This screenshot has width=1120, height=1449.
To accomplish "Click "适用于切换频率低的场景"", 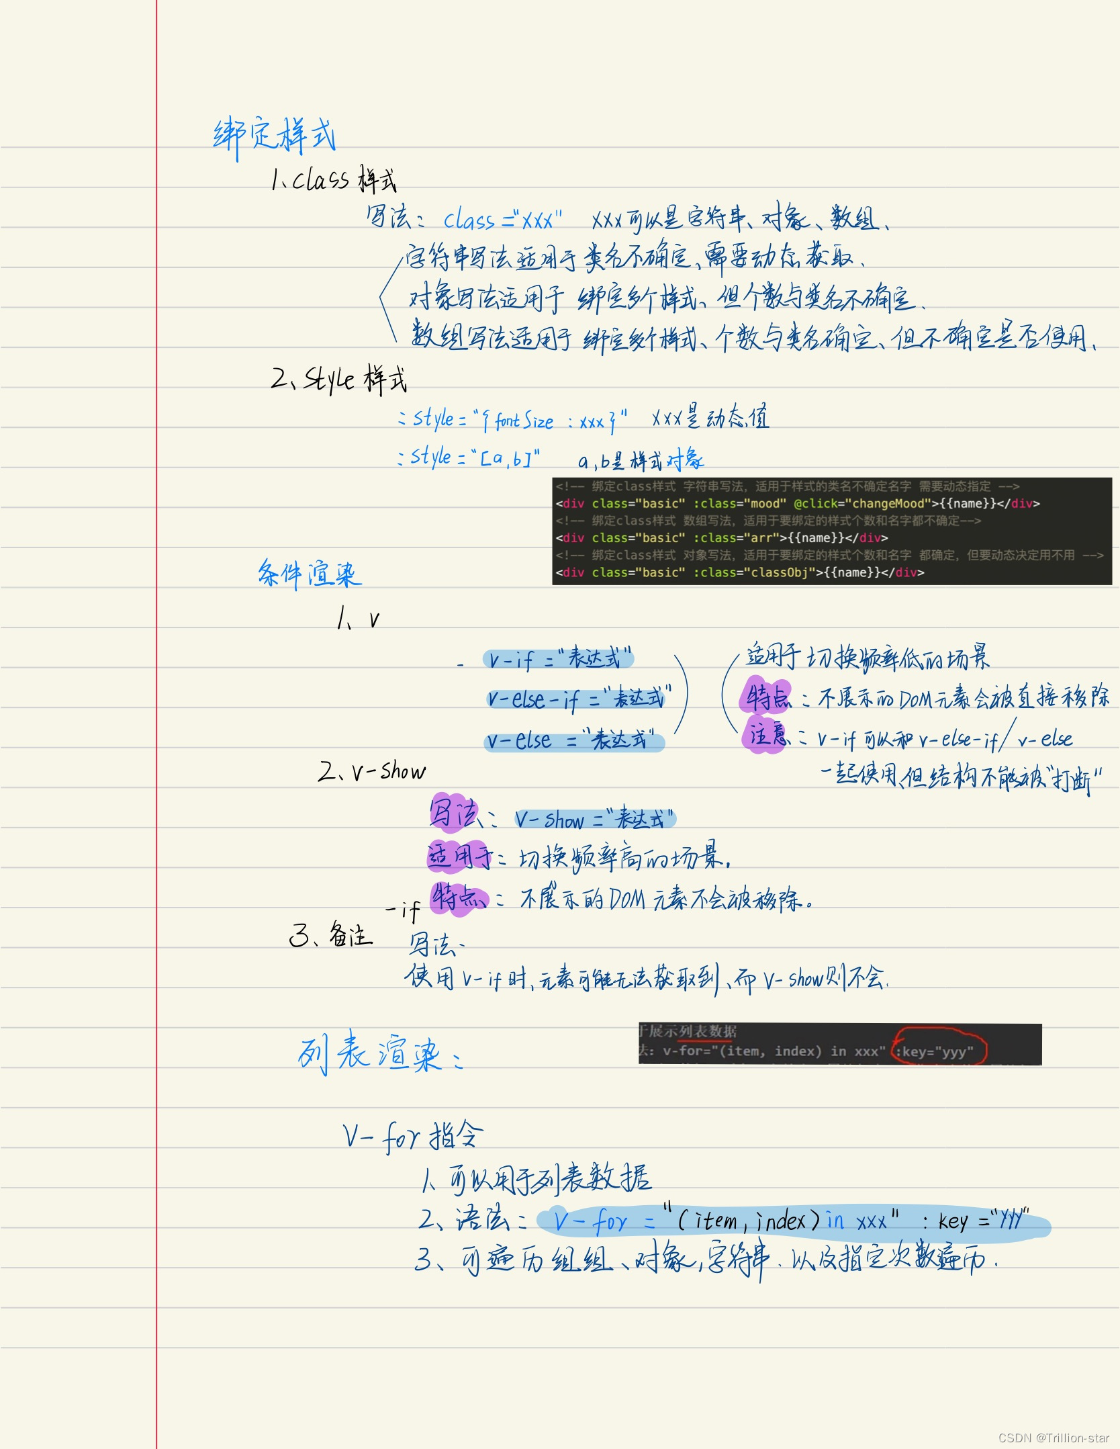I will pyautogui.click(x=868, y=657).
